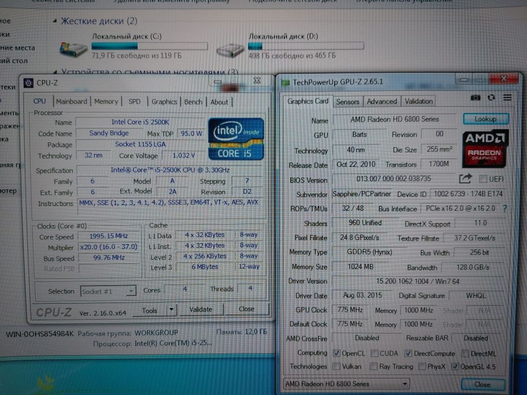Click the Memory Type GDDR5 (Hynix) value
This screenshot has width=527, height=395.
(x=369, y=252)
